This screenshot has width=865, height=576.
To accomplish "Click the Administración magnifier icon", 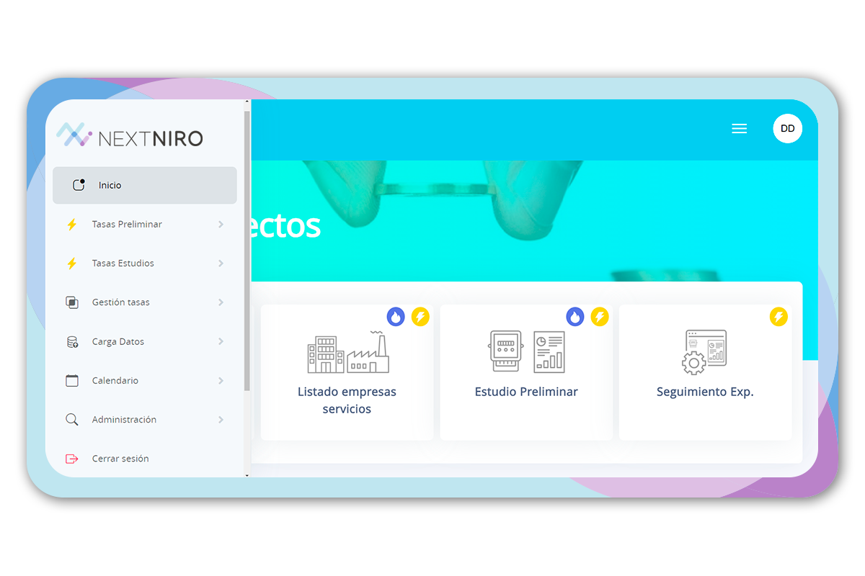I will pos(72,420).
